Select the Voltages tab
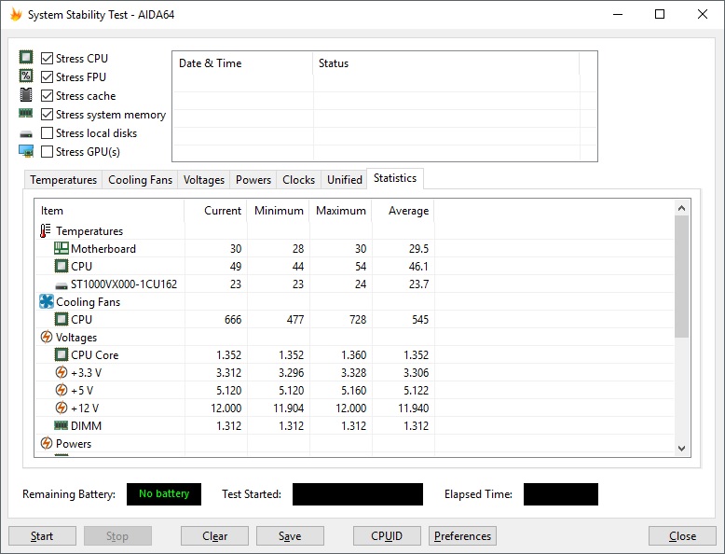725x554 pixels. (203, 180)
